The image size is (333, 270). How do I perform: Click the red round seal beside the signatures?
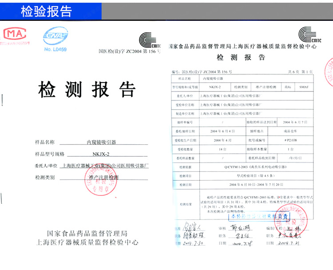290,221
